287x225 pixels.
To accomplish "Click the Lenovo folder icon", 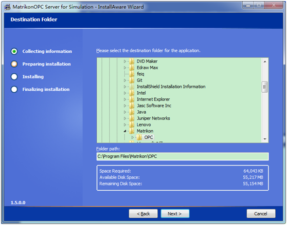I will pyautogui.click(x=132, y=125).
